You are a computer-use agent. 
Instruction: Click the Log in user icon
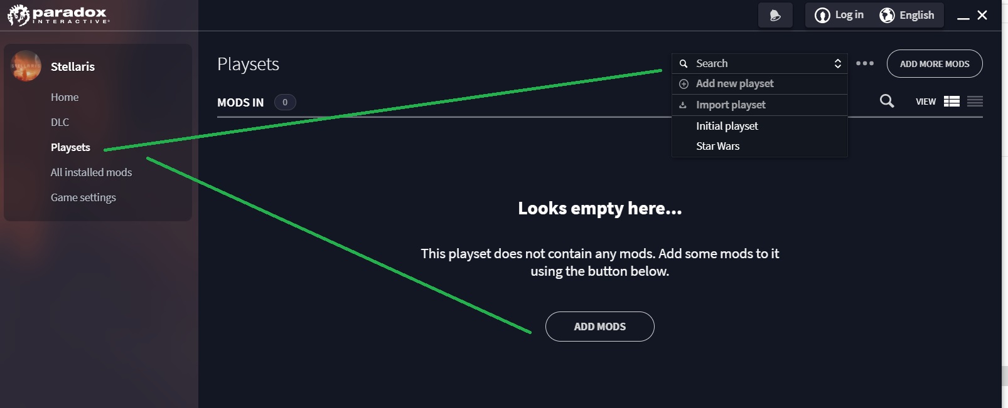click(822, 15)
